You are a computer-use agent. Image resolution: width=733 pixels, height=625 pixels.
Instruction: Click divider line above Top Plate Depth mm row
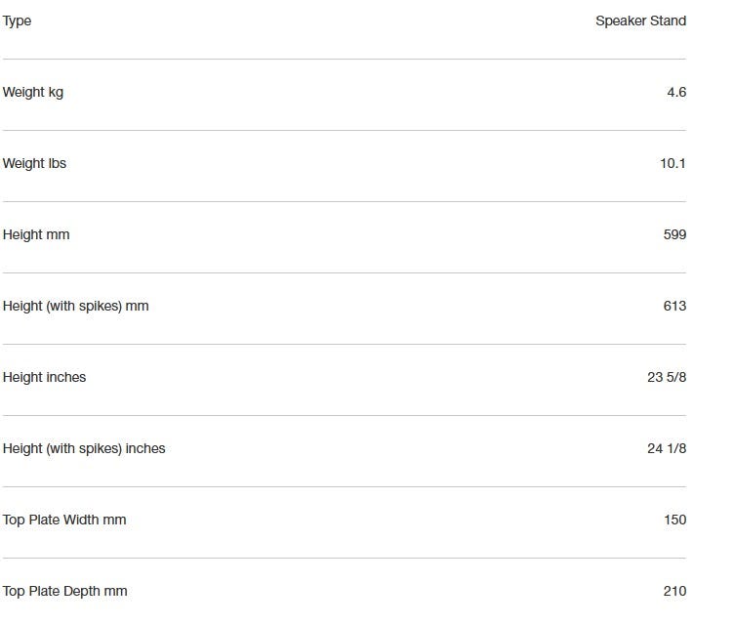(x=344, y=558)
